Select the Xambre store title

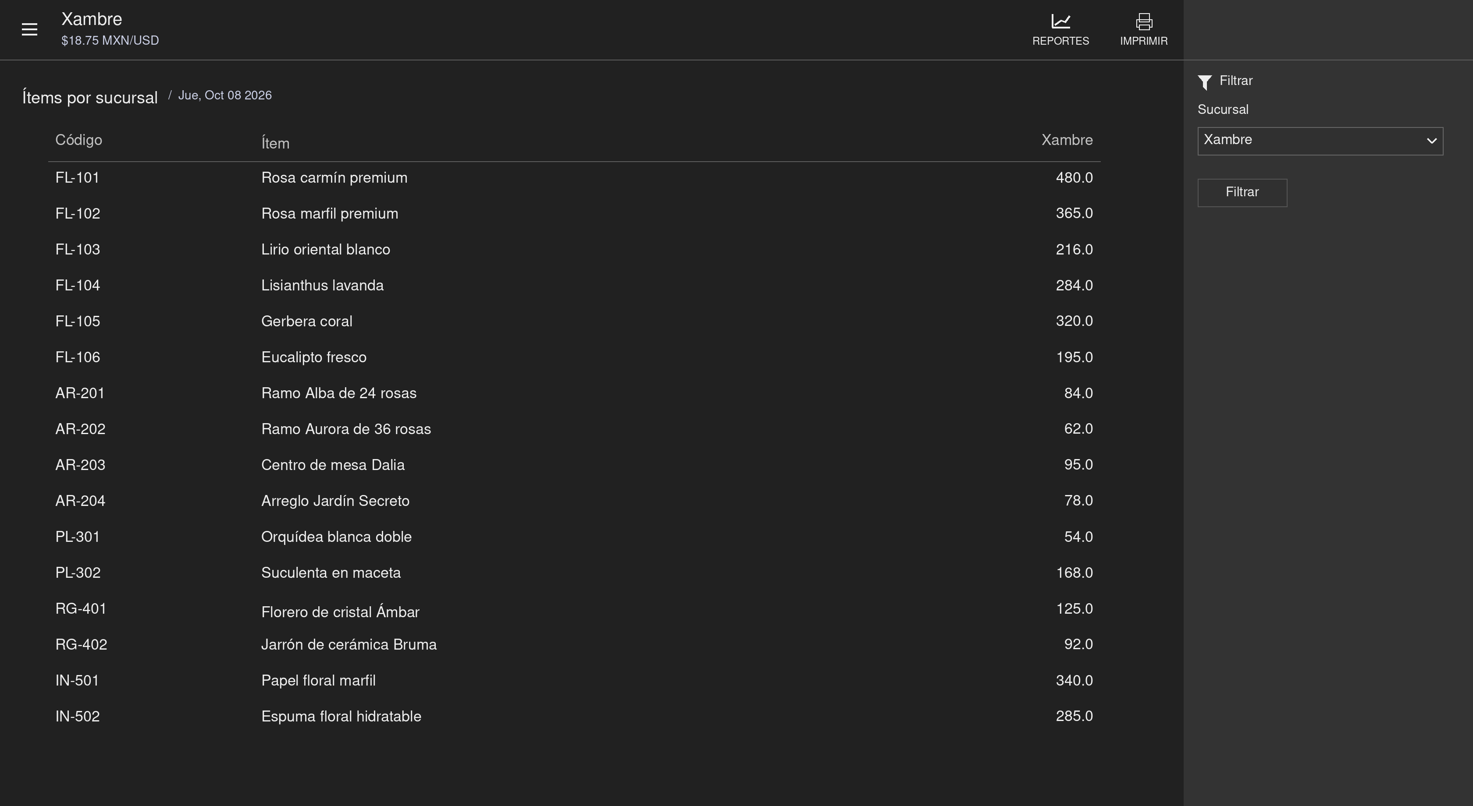(x=92, y=19)
